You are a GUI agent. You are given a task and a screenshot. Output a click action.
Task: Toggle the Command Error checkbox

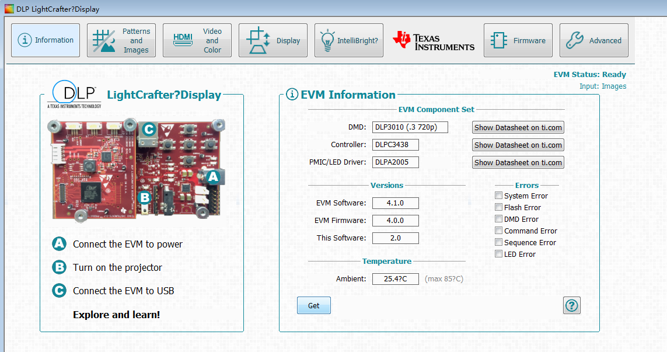498,230
